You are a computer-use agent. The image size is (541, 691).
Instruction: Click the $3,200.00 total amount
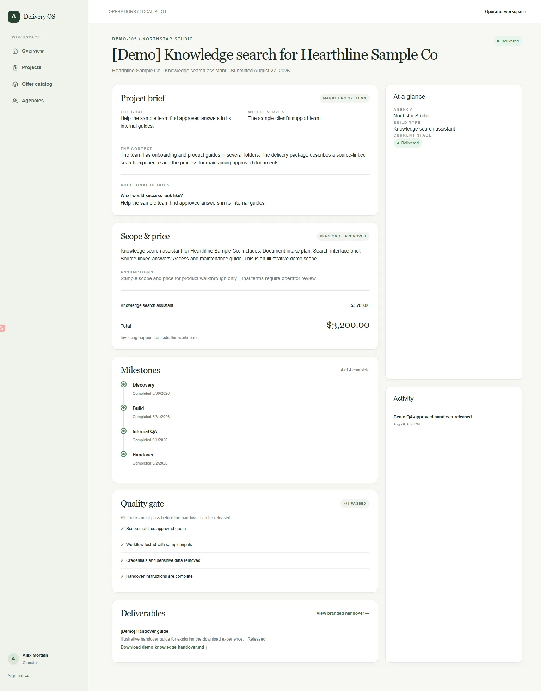tap(348, 325)
